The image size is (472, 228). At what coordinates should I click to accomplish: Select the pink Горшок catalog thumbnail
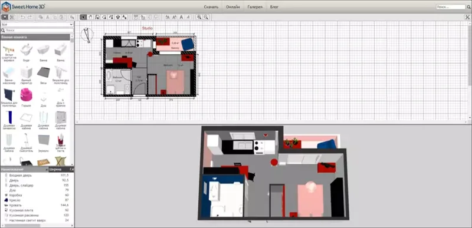pyautogui.click(x=26, y=95)
